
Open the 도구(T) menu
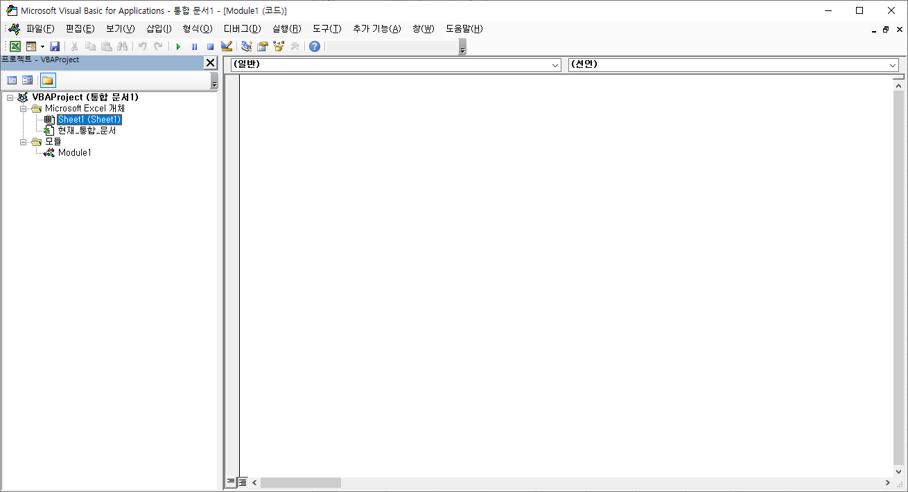[x=327, y=28]
